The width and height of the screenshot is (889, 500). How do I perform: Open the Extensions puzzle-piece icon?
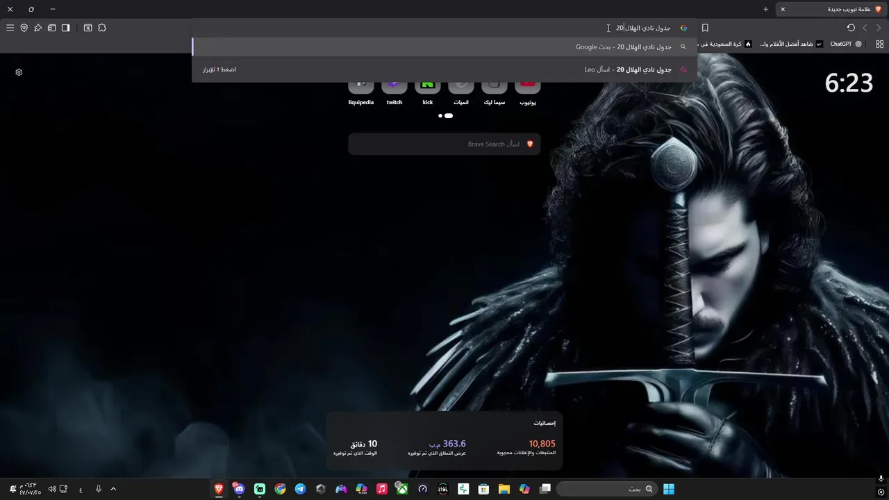102,28
